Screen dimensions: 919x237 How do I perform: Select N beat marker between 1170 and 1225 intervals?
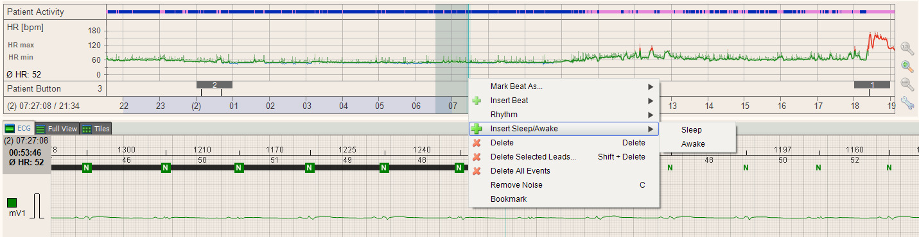pos(310,167)
